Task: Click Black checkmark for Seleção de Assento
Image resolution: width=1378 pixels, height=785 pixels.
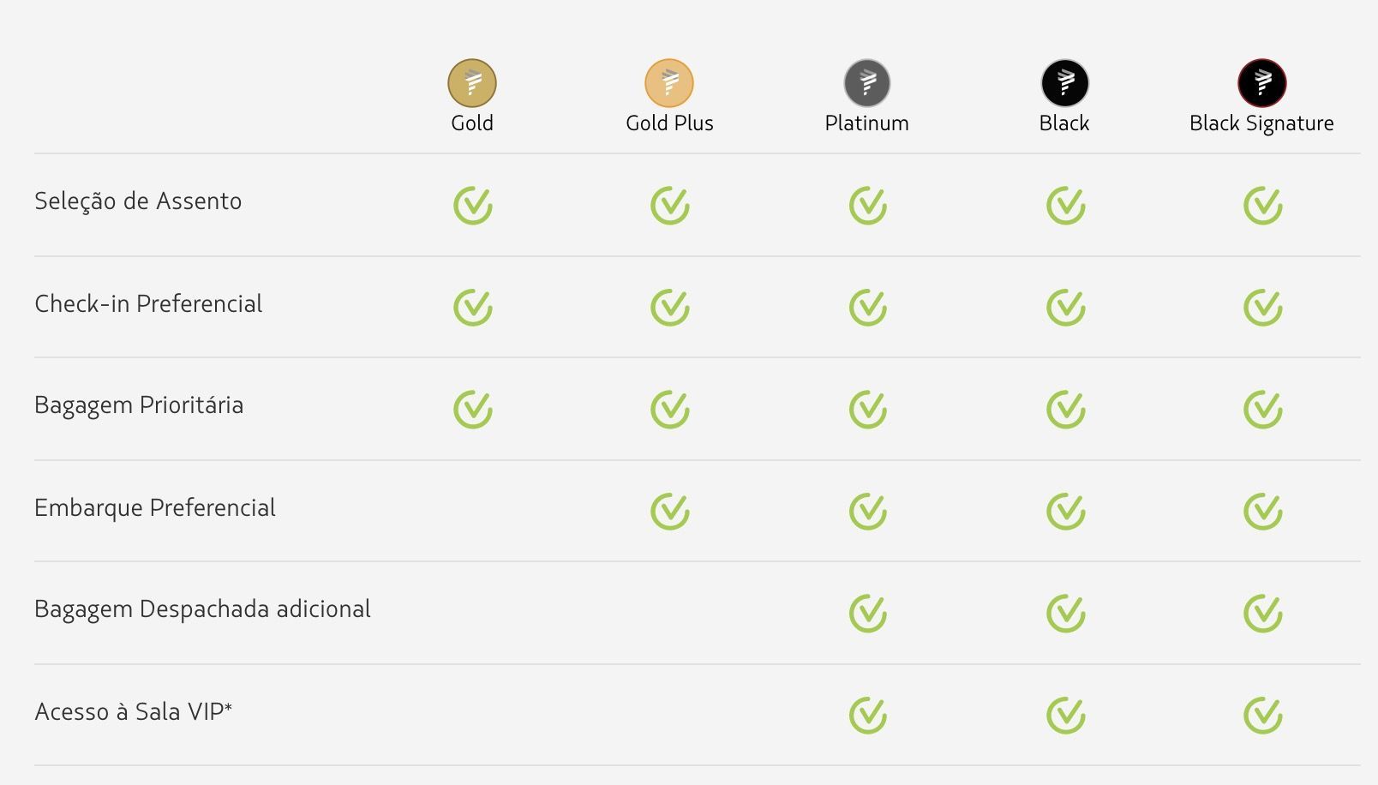Action: click(x=1066, y=206)
